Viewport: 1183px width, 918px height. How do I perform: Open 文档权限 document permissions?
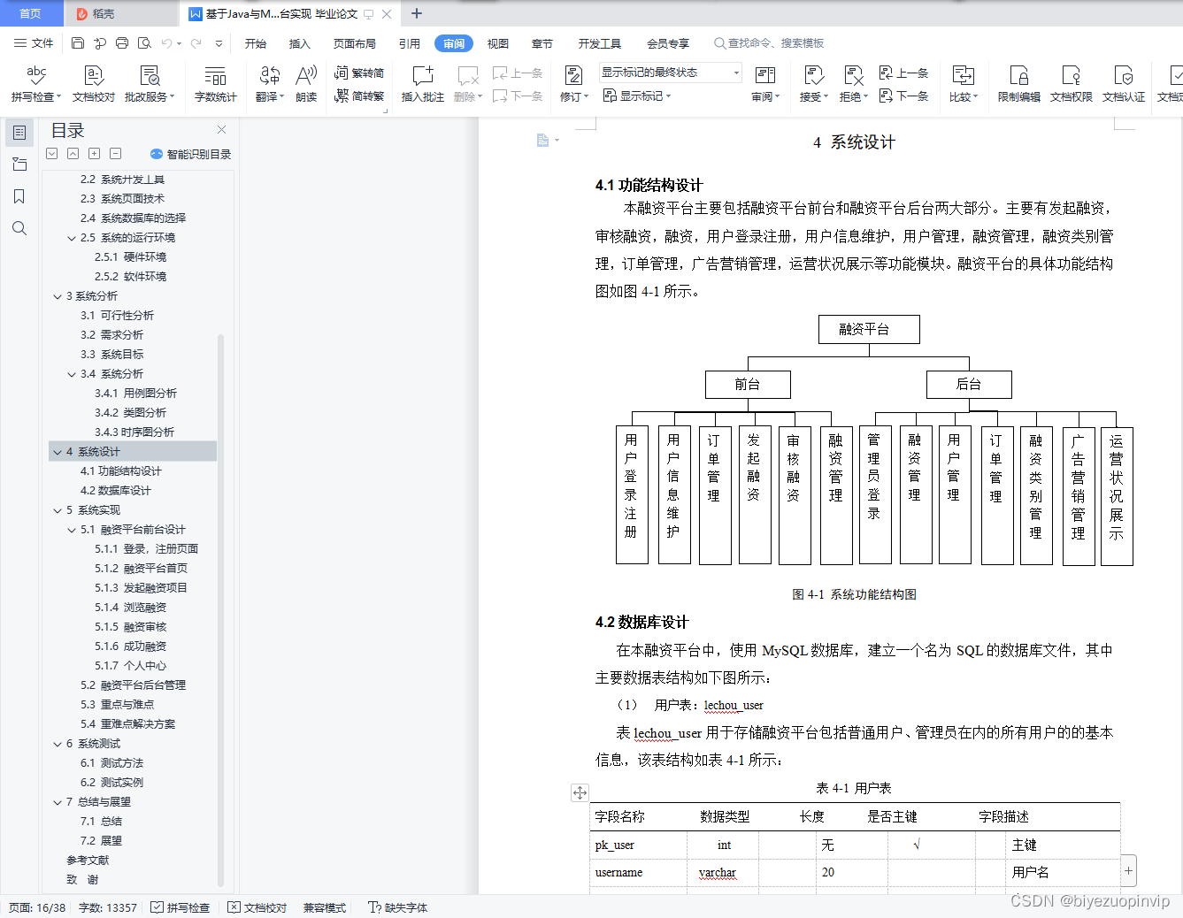click(1072, 84)
